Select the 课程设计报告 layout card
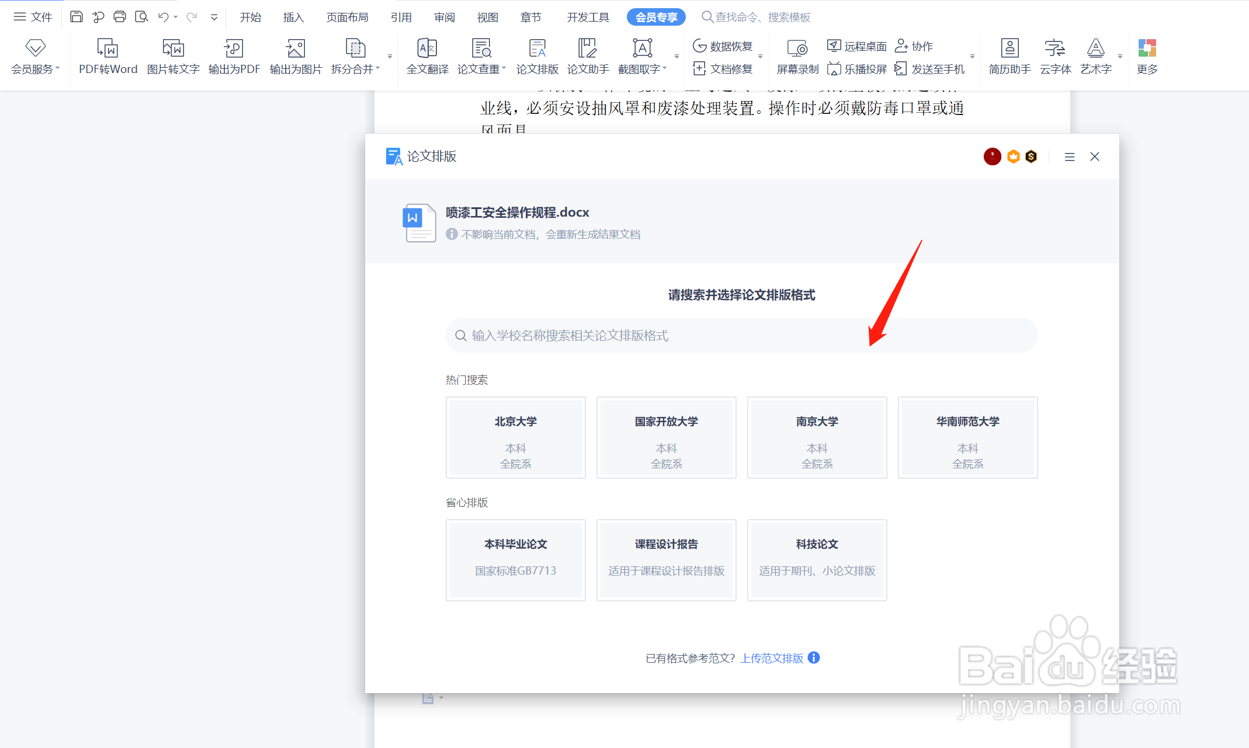Image resolution: width=1249 pixels, height=748 pixels. [x=667, y=560]
